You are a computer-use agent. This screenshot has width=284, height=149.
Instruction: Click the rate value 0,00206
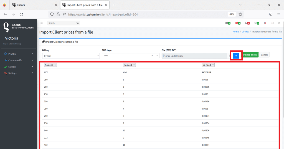[206, 130]
